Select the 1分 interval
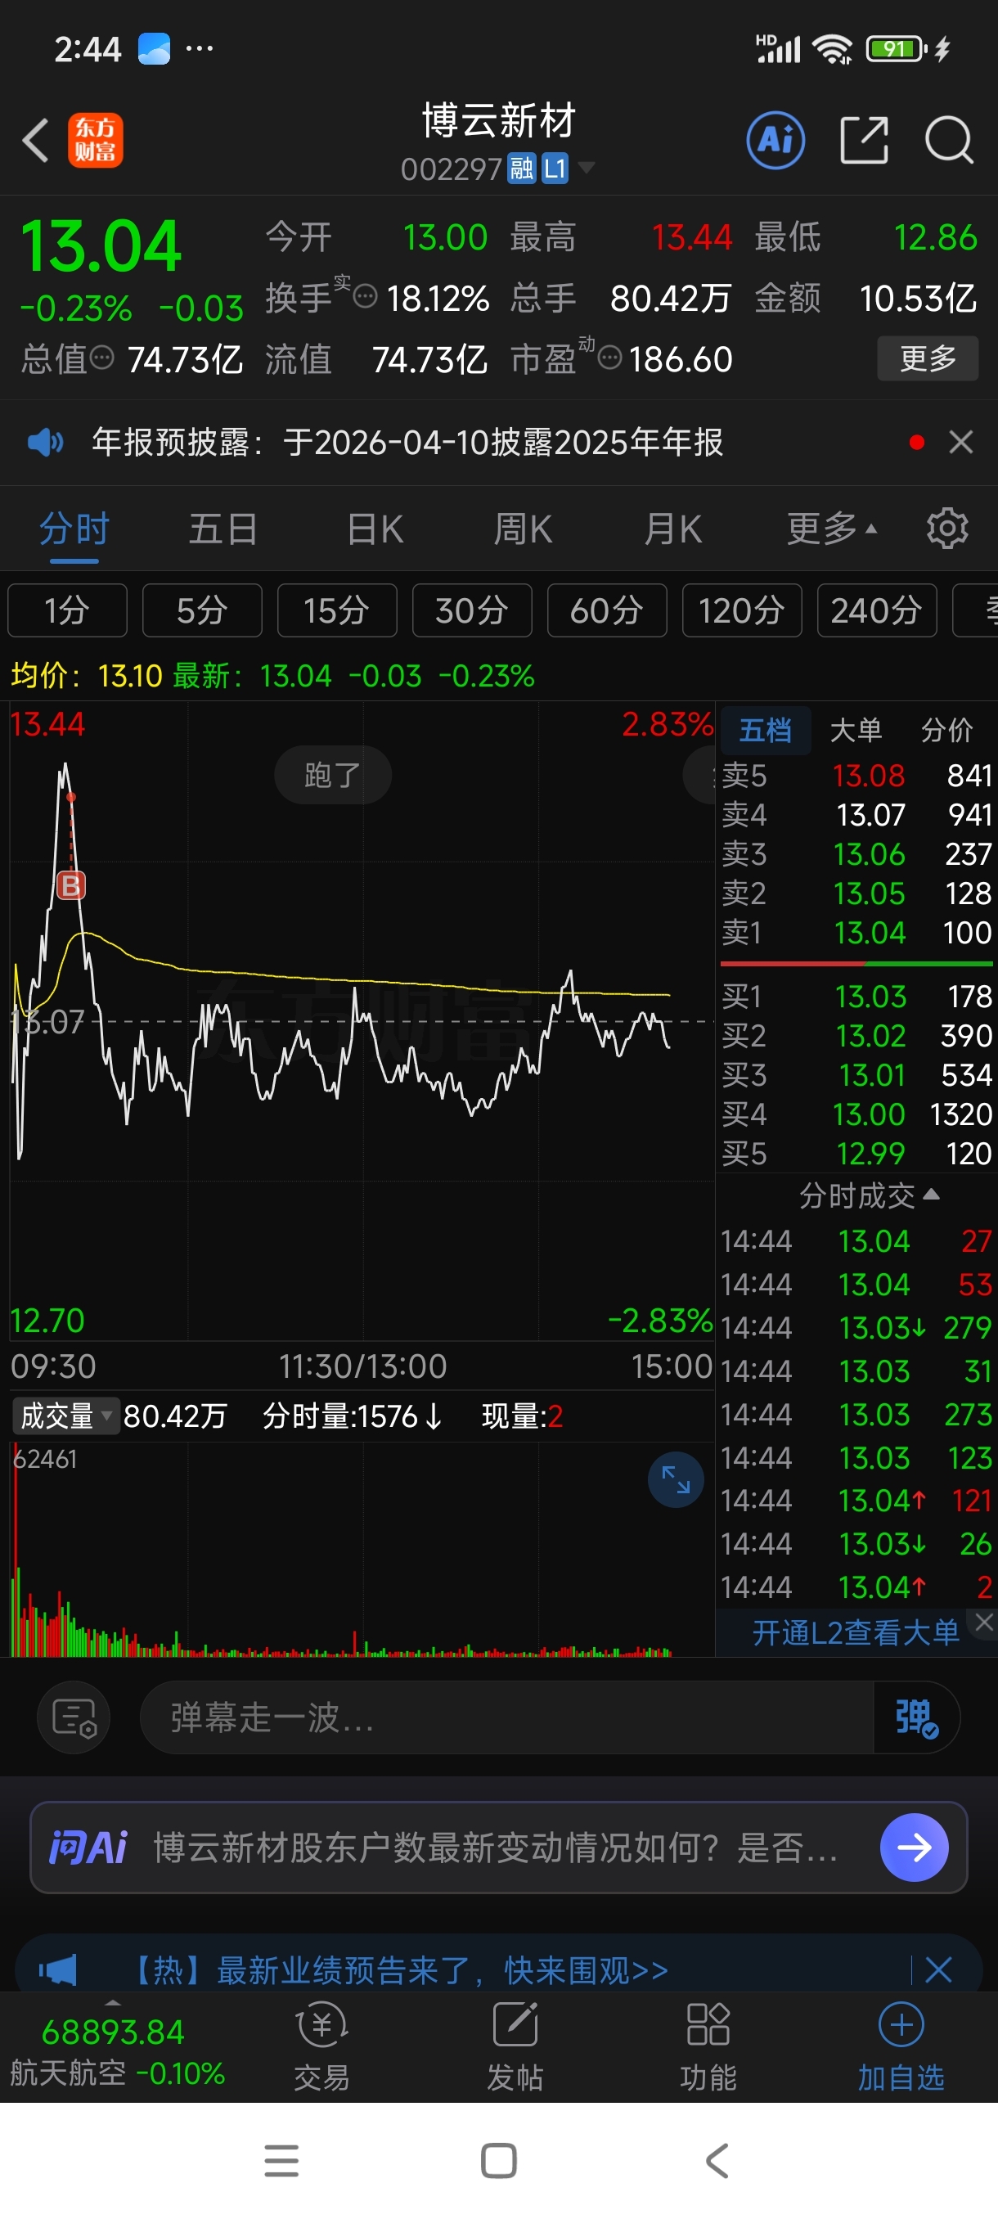Viewport: 998px width, 2219px height. 67,610
